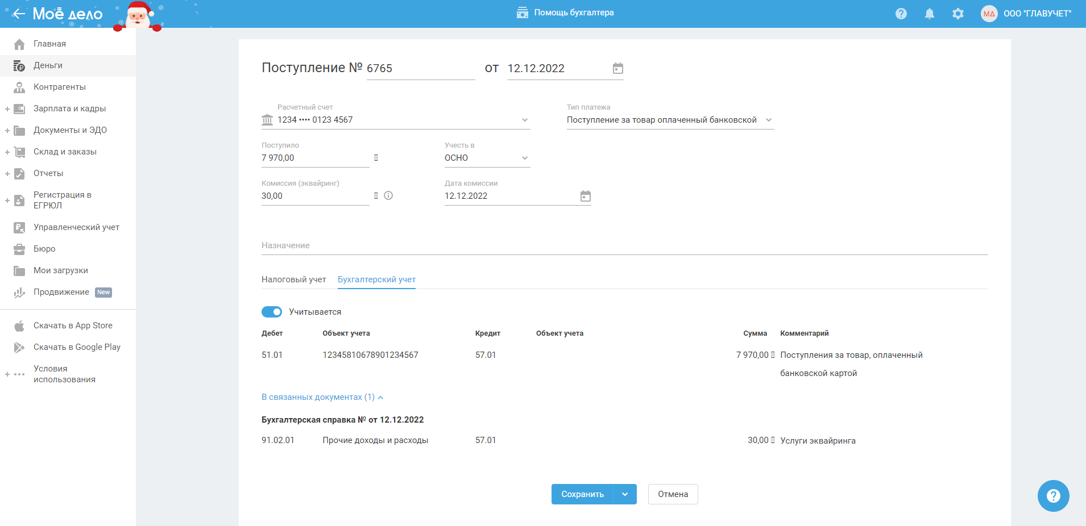Switch to Налоговый учет tab
This screenshot has height=526, width=1086.
(293, 279)
